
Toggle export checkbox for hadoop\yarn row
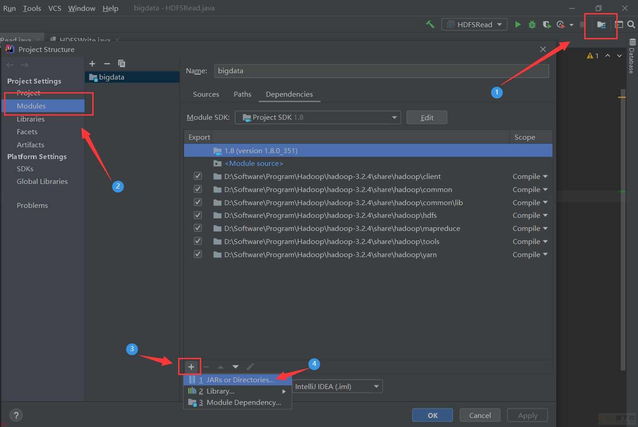[198, 254]
